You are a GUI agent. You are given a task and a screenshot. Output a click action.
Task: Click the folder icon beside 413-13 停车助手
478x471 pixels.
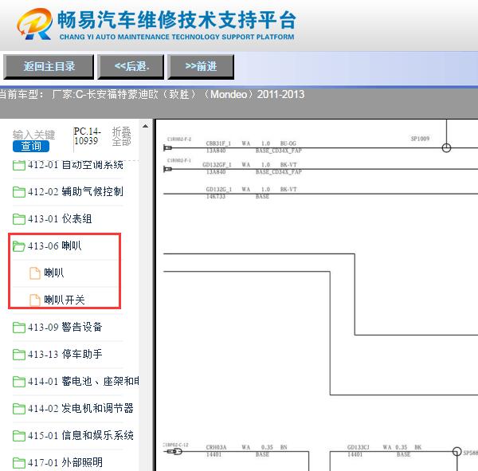[19, 355]
